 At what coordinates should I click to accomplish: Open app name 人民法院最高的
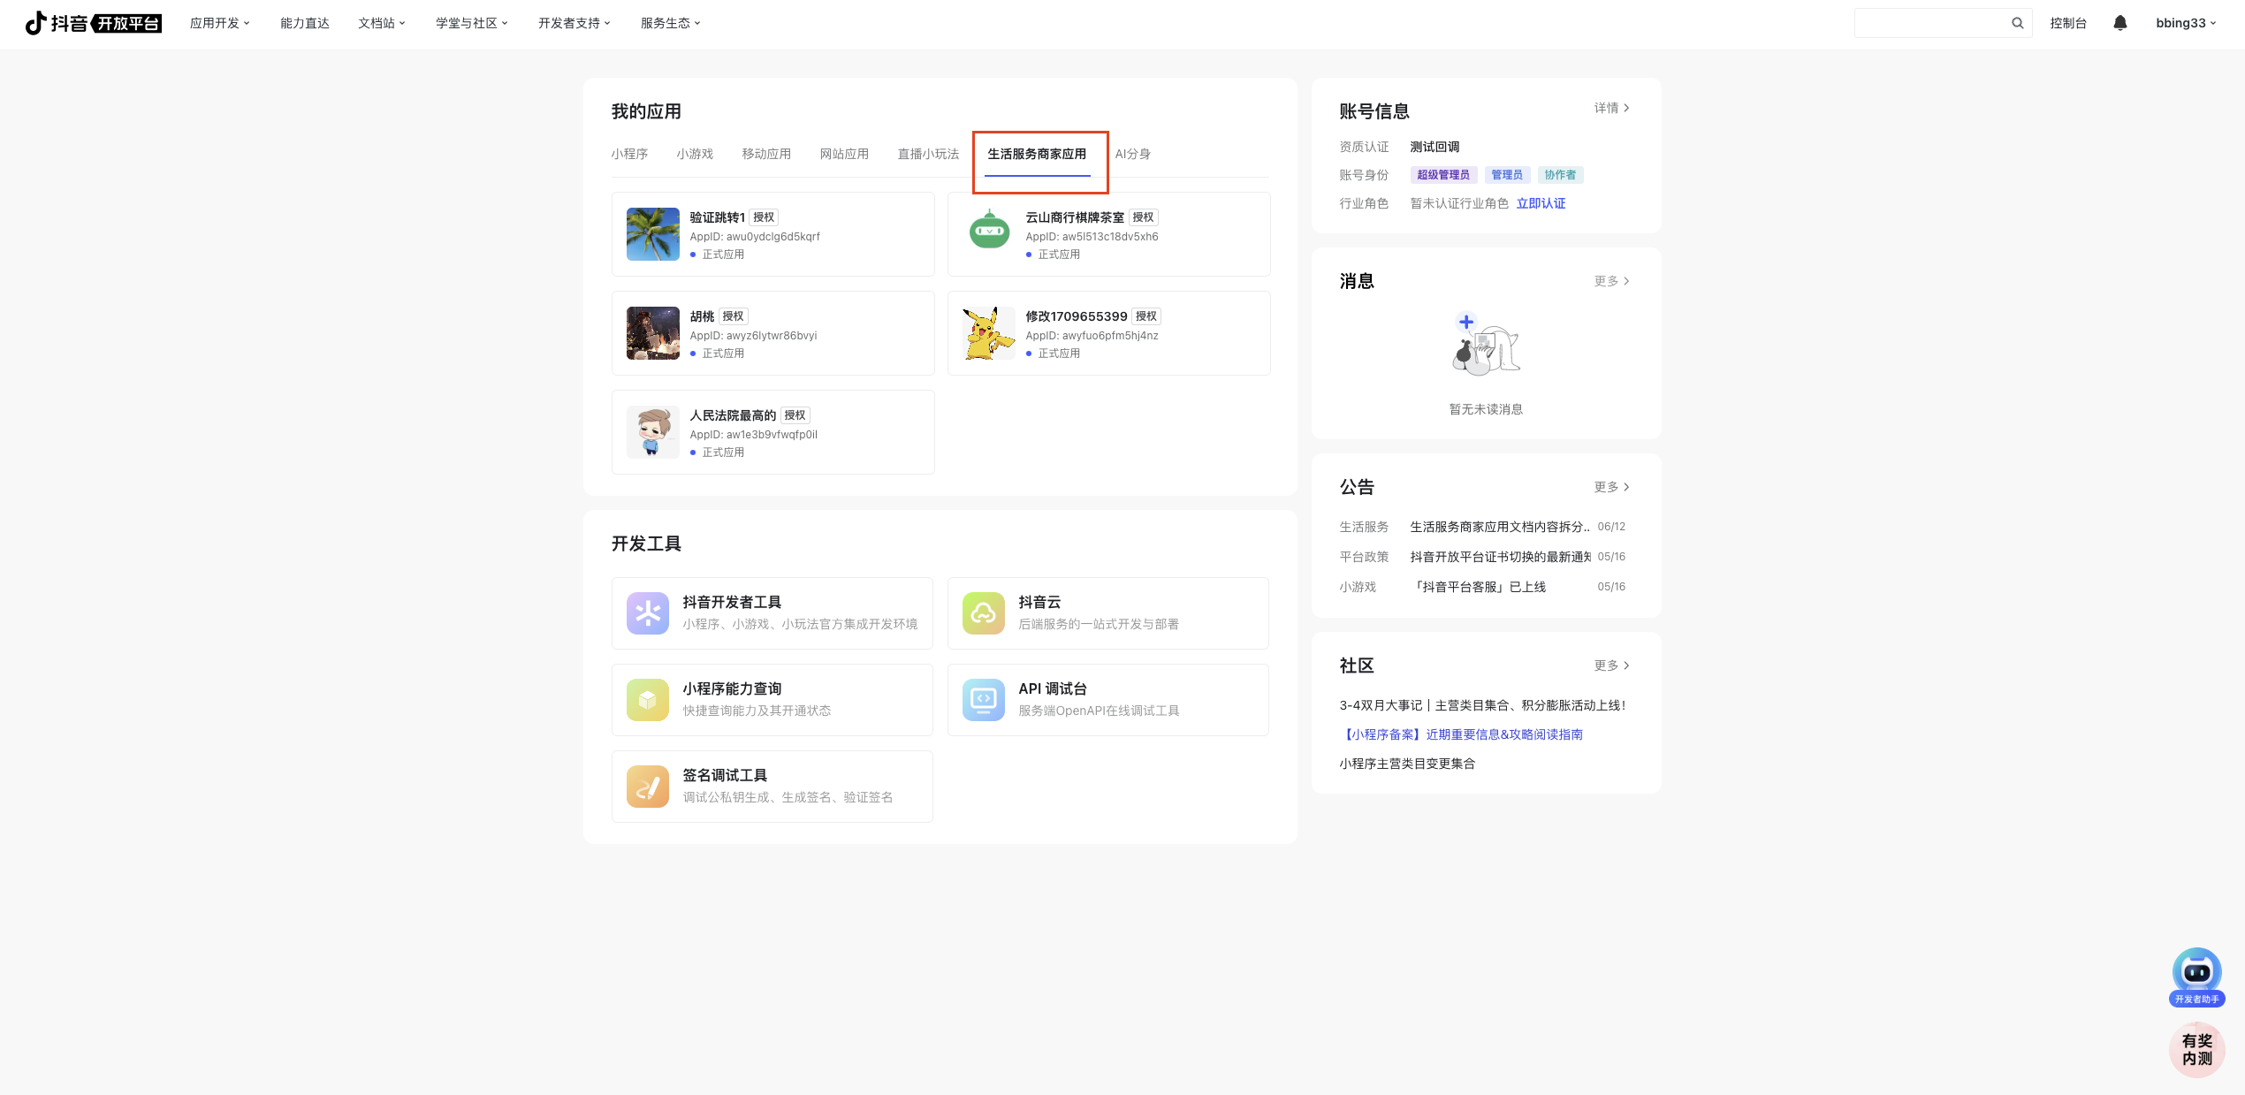[x=733, y=415]
